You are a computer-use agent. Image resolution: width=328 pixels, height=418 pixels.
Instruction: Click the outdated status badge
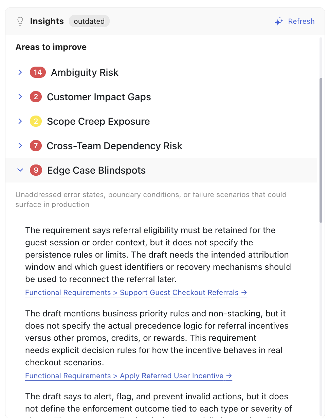(89, 21)
